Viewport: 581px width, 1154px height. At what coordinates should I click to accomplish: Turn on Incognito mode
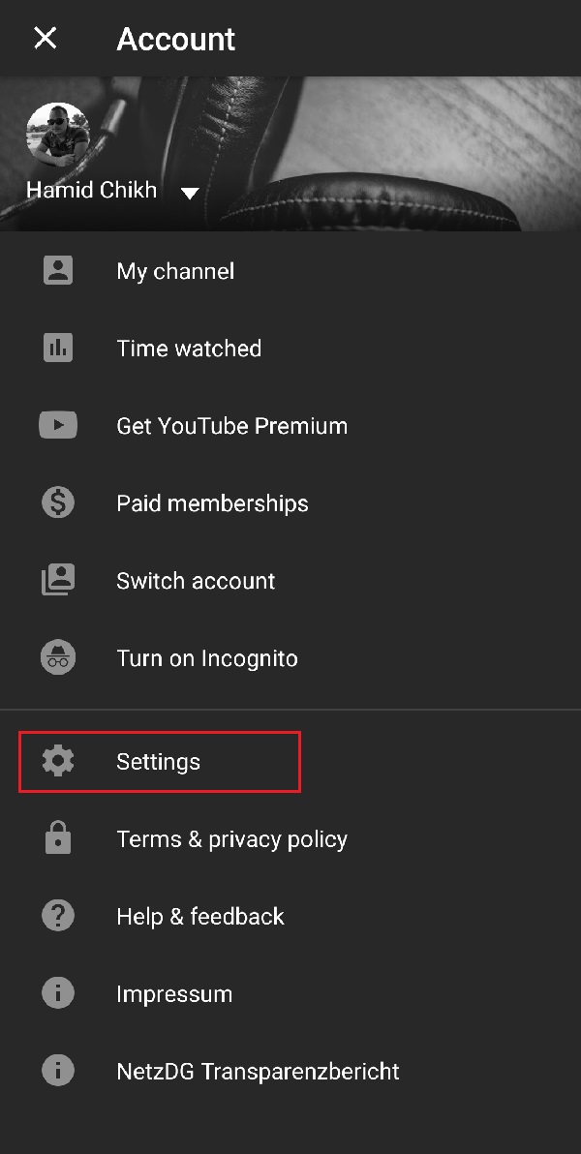(x=206, y=658)
